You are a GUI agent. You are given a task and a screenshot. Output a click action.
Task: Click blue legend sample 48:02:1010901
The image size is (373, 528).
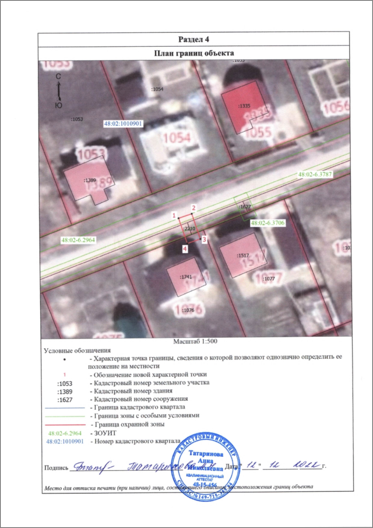pyautogui.click(x=65, y=441)
